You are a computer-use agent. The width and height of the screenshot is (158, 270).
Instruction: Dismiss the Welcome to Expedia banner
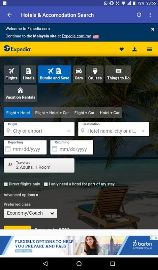pos(153,29)
